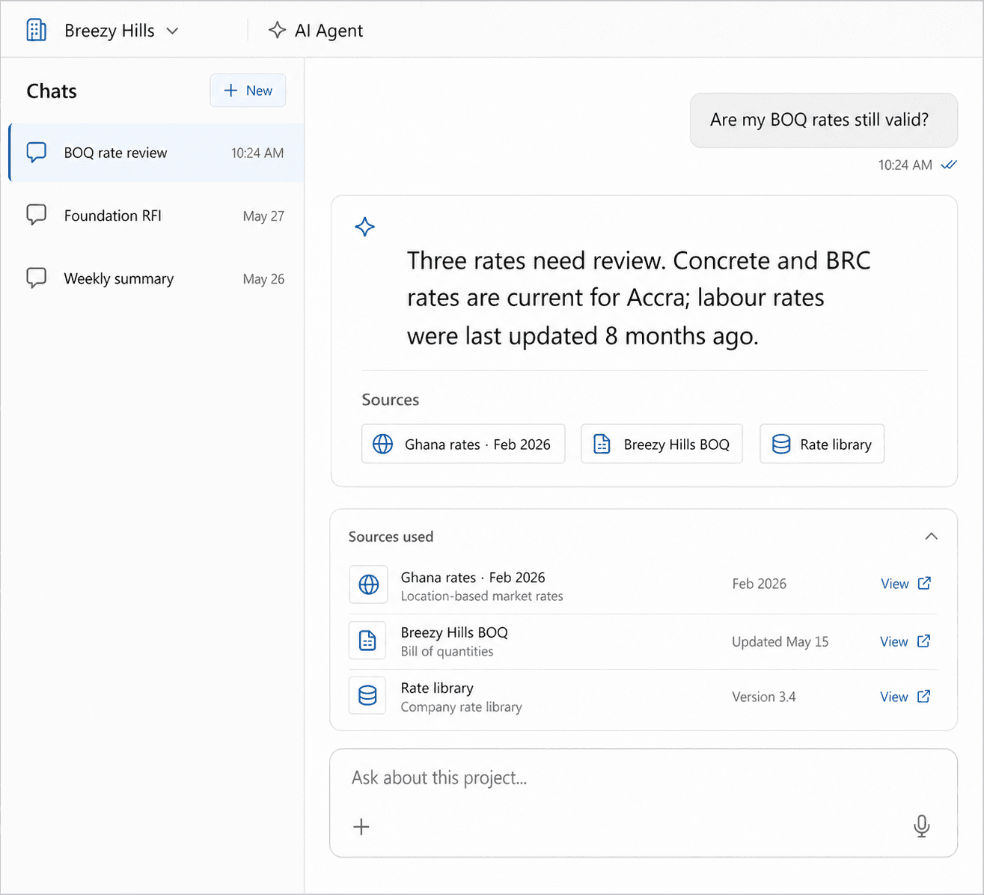Click external-link icon in Breezy Hills BOQ row
Viewport: 984px width, 895px height.
923,641
